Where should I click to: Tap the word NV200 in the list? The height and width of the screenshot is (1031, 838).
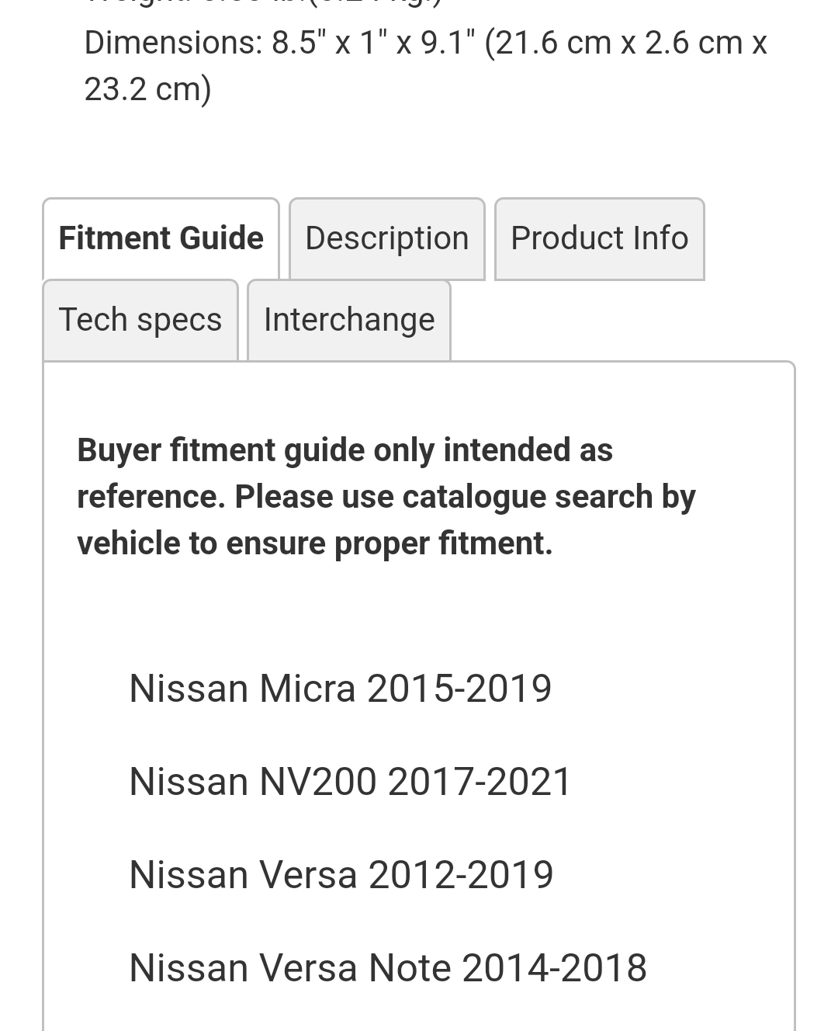(318, 782)
